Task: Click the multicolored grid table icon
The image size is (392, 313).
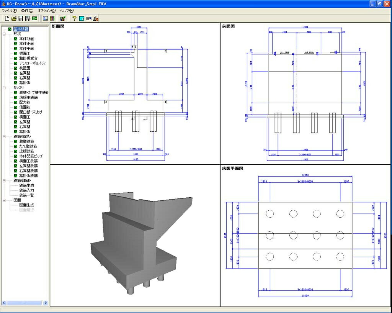Action: pos(52,18)
